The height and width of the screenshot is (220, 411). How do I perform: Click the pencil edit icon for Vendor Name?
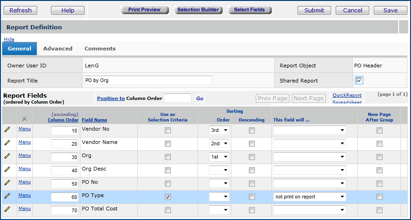point(7,143)
